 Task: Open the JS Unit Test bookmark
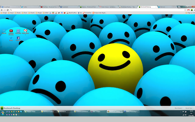87,13
